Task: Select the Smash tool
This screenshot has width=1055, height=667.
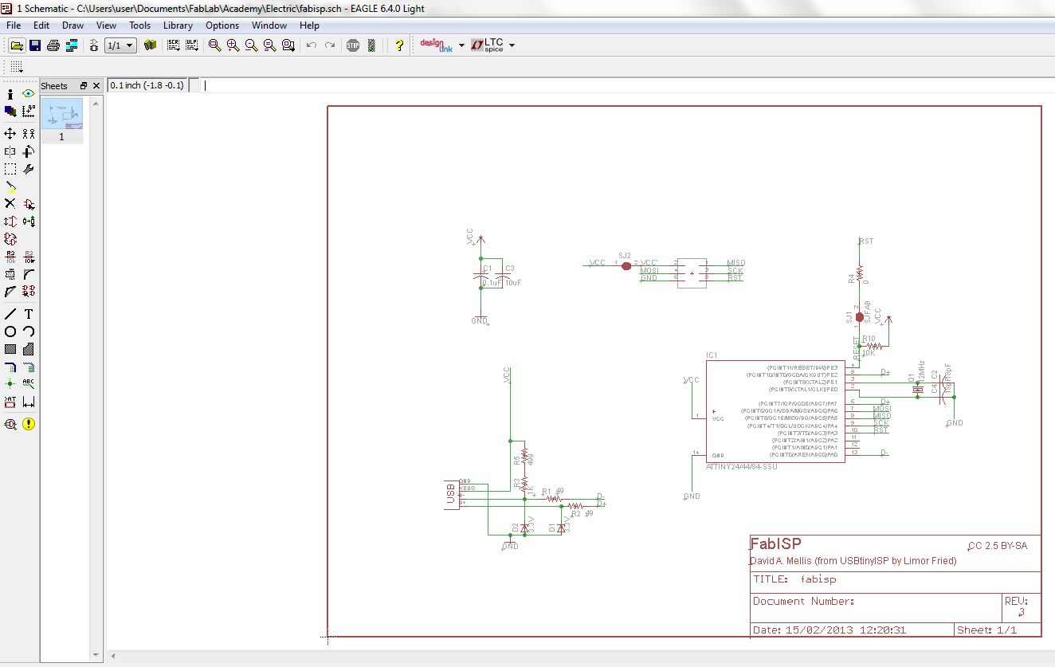Action: [10, 274]
